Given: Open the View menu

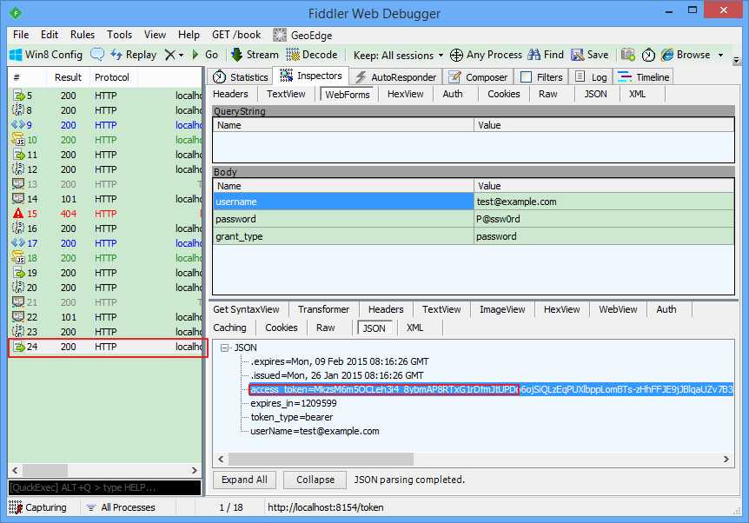Looking at the screenshot, I should click(155, 35).
